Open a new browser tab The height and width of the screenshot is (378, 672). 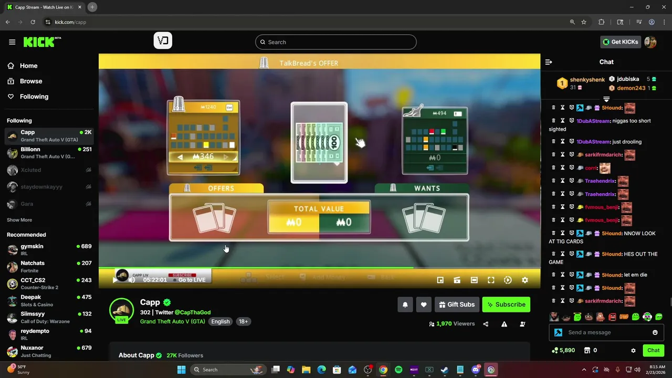(x=92, y=7)
